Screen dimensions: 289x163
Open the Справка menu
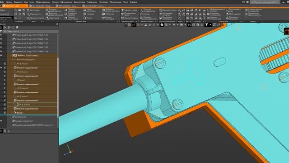(x=133, y=2)
